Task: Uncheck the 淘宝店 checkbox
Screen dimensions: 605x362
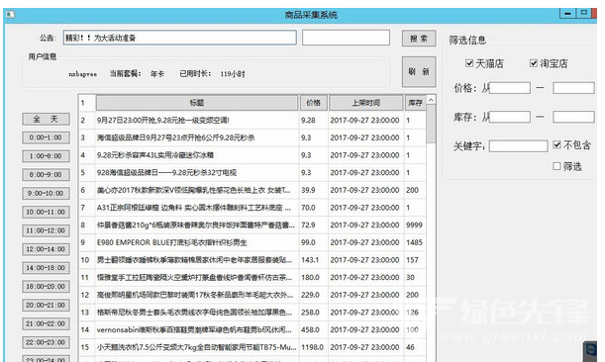Action: (x=534, y=63)
